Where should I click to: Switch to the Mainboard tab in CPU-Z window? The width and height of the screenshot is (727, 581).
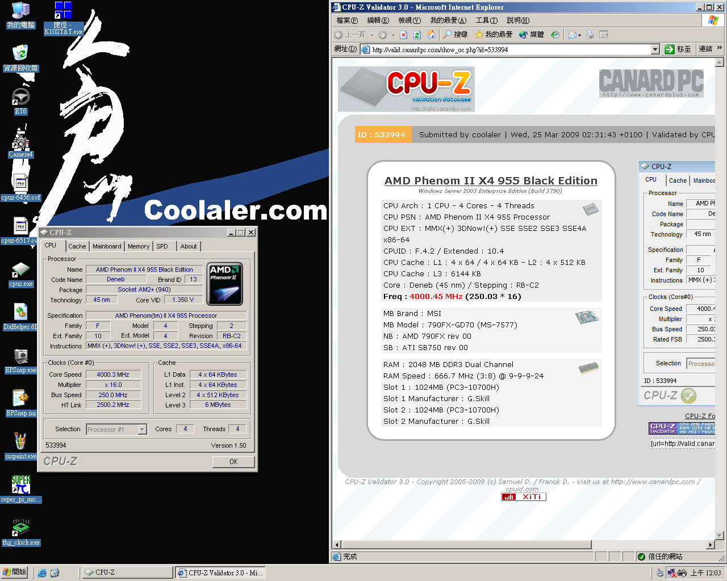pos(107,246)
